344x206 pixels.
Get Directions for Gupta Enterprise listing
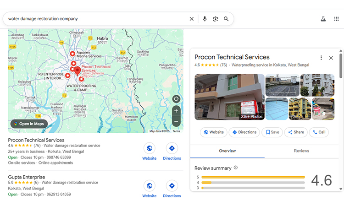pyautogui.click(x=172, y=189)
